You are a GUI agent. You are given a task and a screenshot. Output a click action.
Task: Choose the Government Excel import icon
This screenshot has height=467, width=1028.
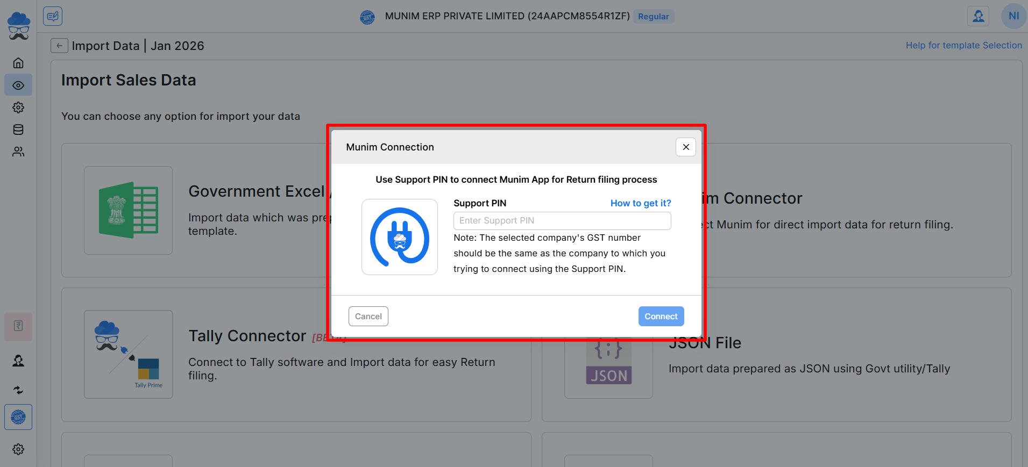point(128,210)
